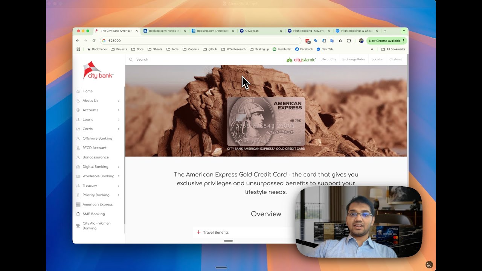
Task: Go back with browser back arrow
Action: [x=78, y=41]
